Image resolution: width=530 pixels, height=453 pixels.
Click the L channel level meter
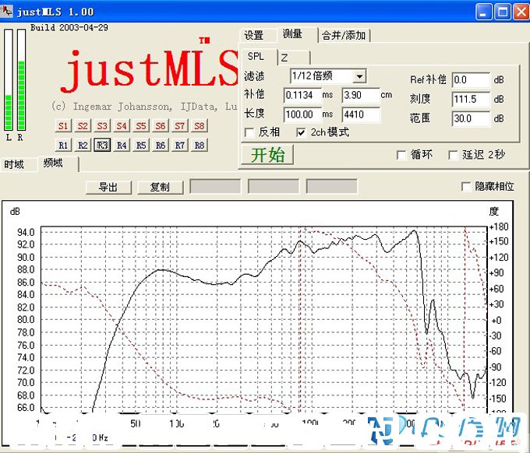tap(9, 79)
